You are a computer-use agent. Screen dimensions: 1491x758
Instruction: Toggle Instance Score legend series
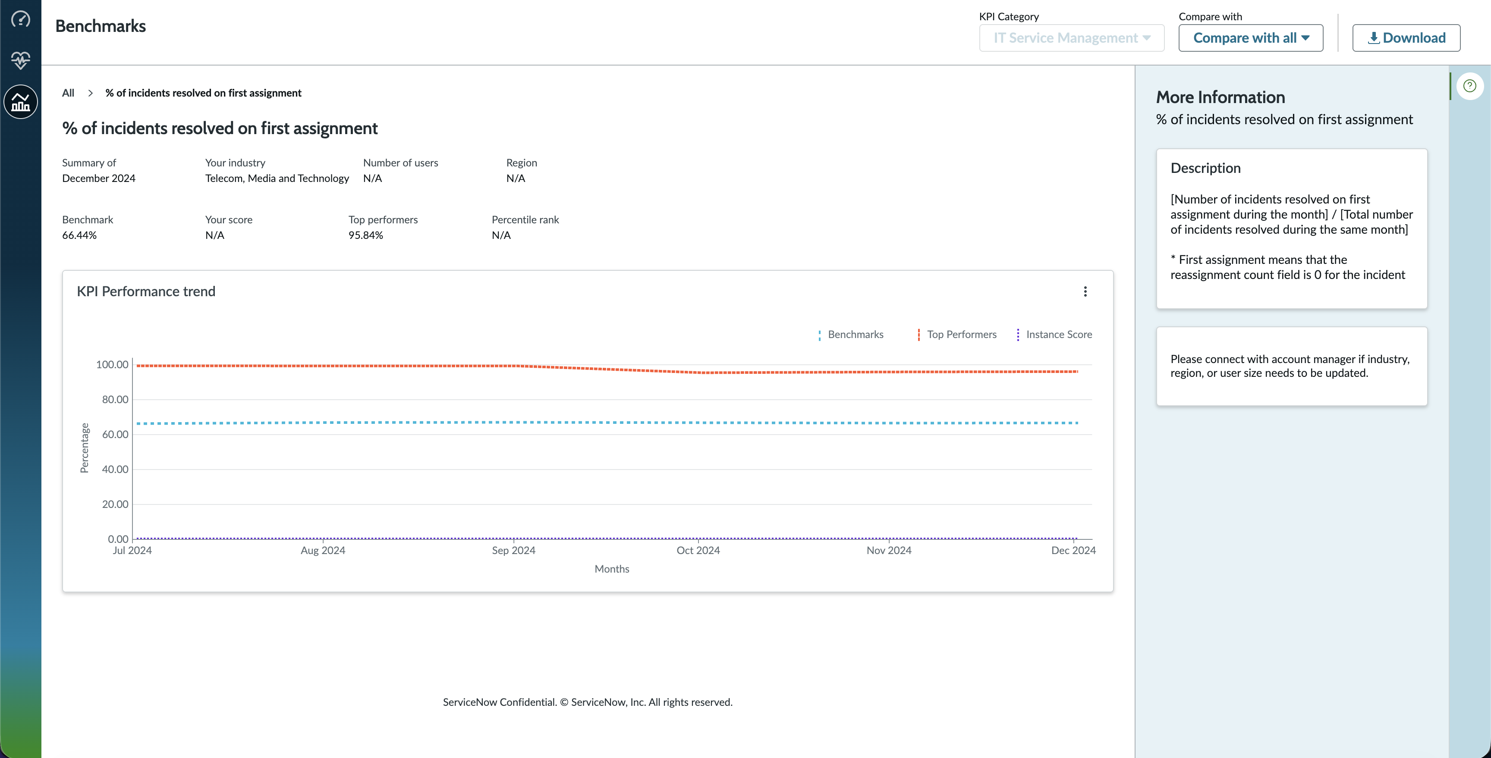pos(1054,335)
